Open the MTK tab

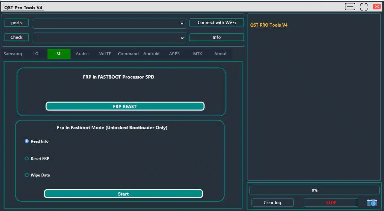coord(198,54)
